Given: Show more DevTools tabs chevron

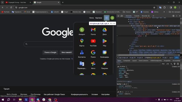Looking at the screenshot, I should tap(153, 16).
